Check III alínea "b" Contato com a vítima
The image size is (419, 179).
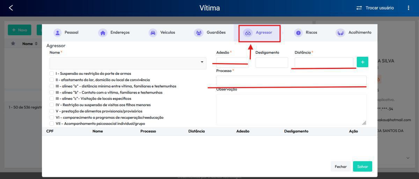coord(52,92)
